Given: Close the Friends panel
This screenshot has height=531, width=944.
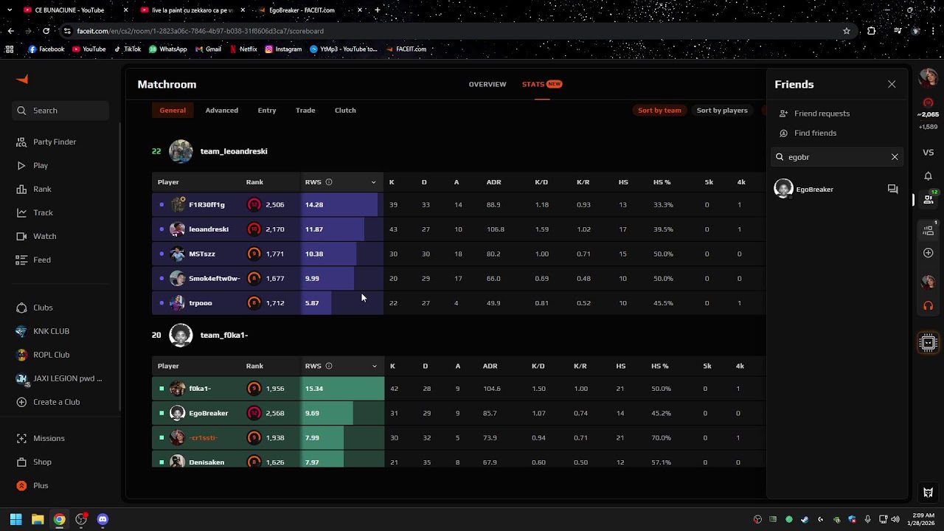Looking at the screenshot, I should (892, 84).
